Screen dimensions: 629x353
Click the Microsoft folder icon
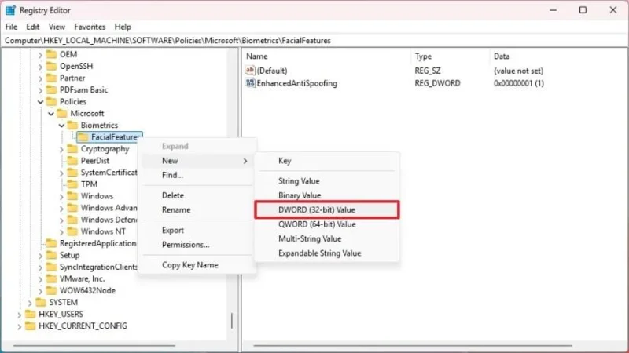click(x=62, y=113)
